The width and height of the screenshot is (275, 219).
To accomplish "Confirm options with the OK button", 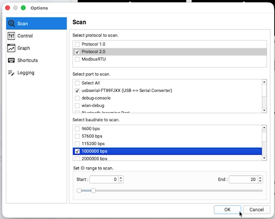I will point(227,210).
